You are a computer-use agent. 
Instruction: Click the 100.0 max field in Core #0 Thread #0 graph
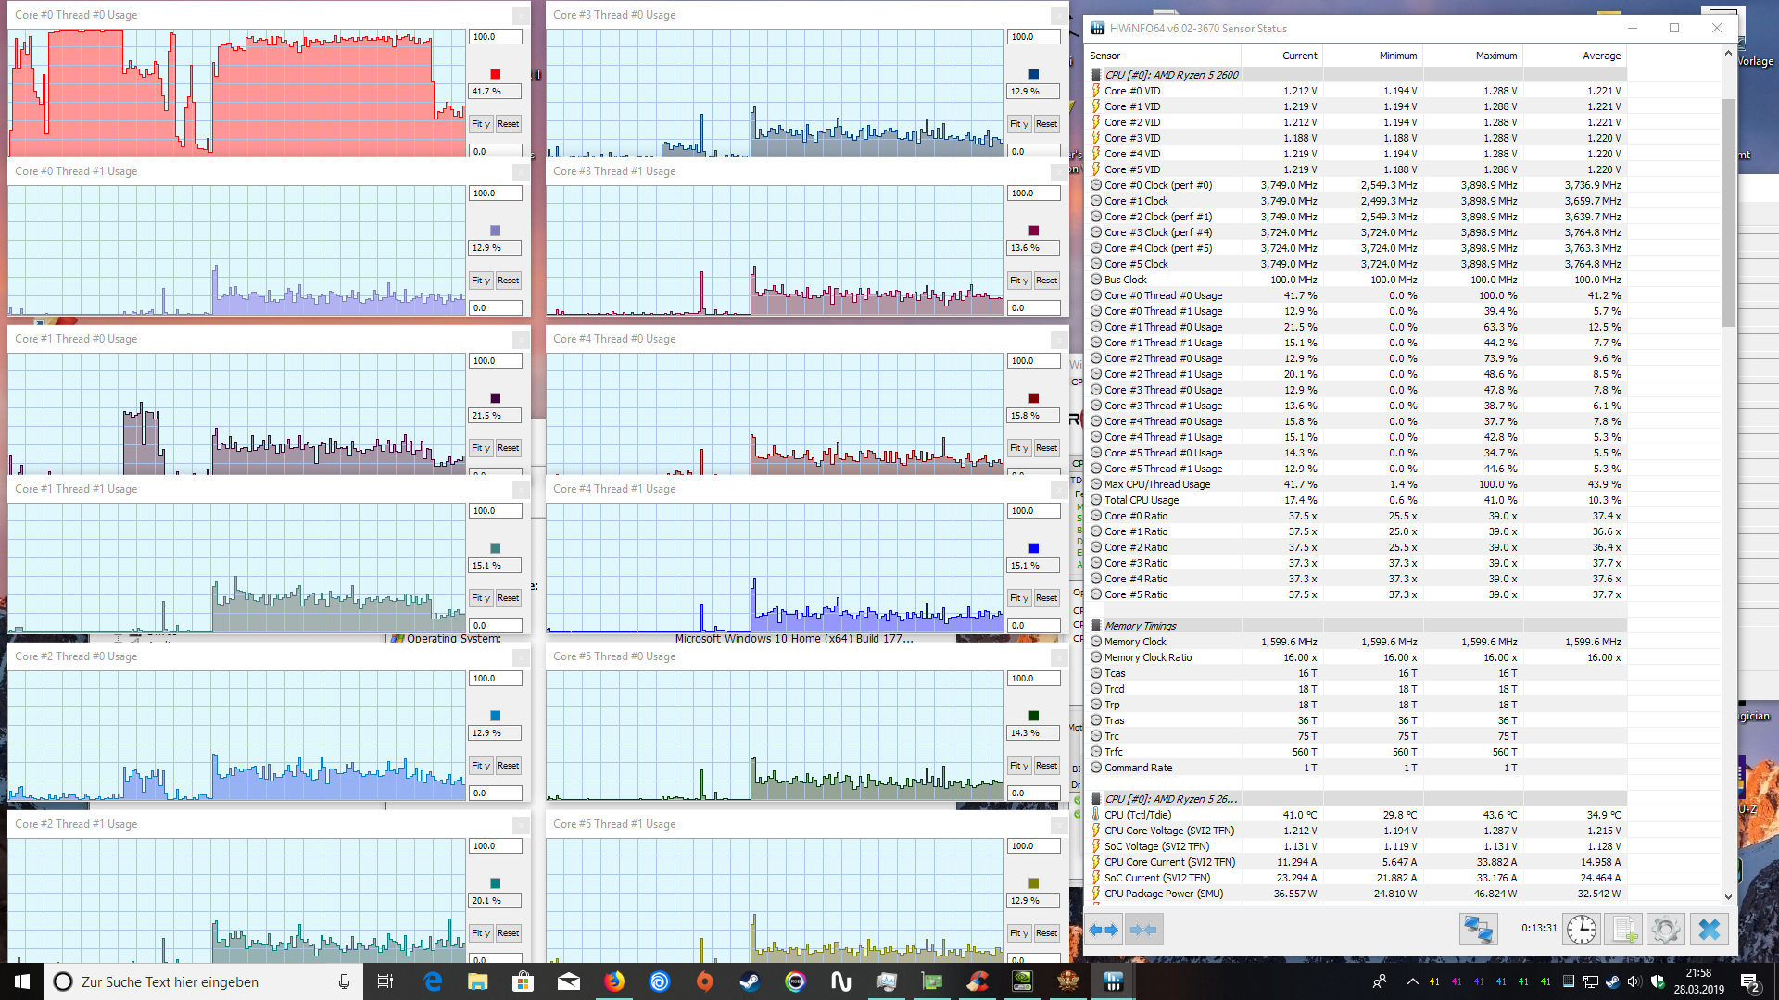pos(496,37)
